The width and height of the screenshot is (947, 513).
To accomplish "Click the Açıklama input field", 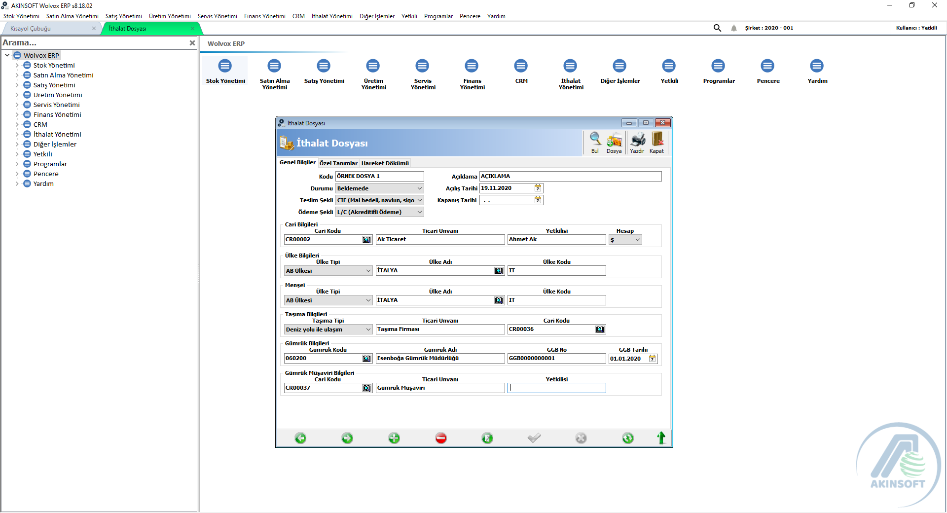I will [570, 176].
